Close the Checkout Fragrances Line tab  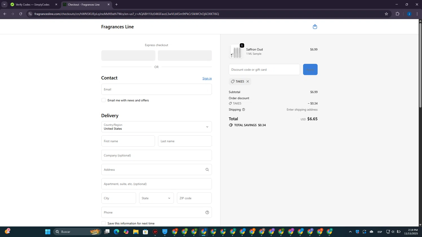[109, 4]
